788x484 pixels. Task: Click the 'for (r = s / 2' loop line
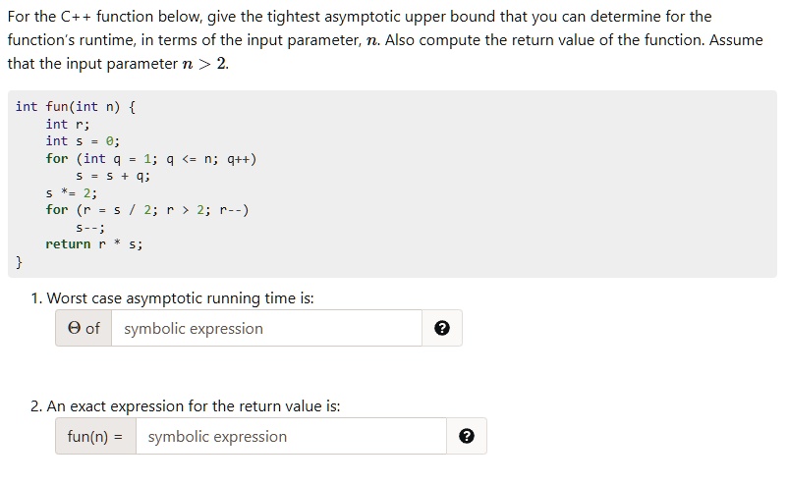pyautogui.click(x=147, y=210)
